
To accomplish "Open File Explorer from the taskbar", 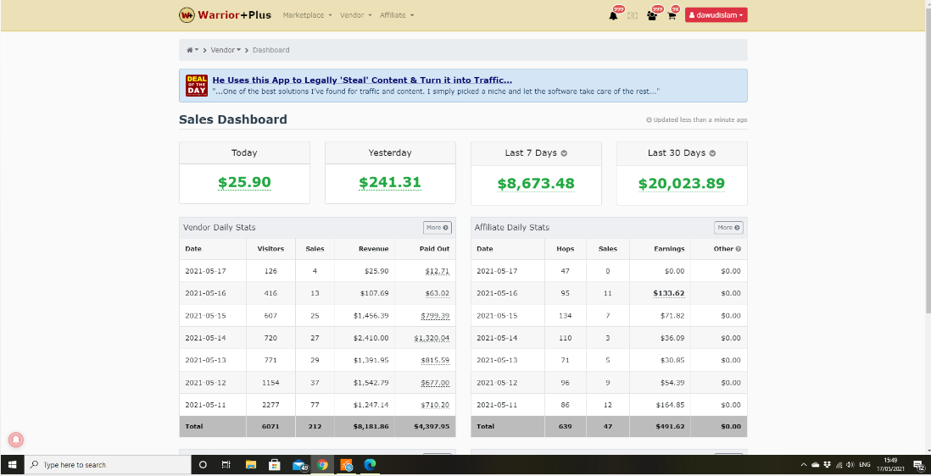I will click(x=251, y=465).
